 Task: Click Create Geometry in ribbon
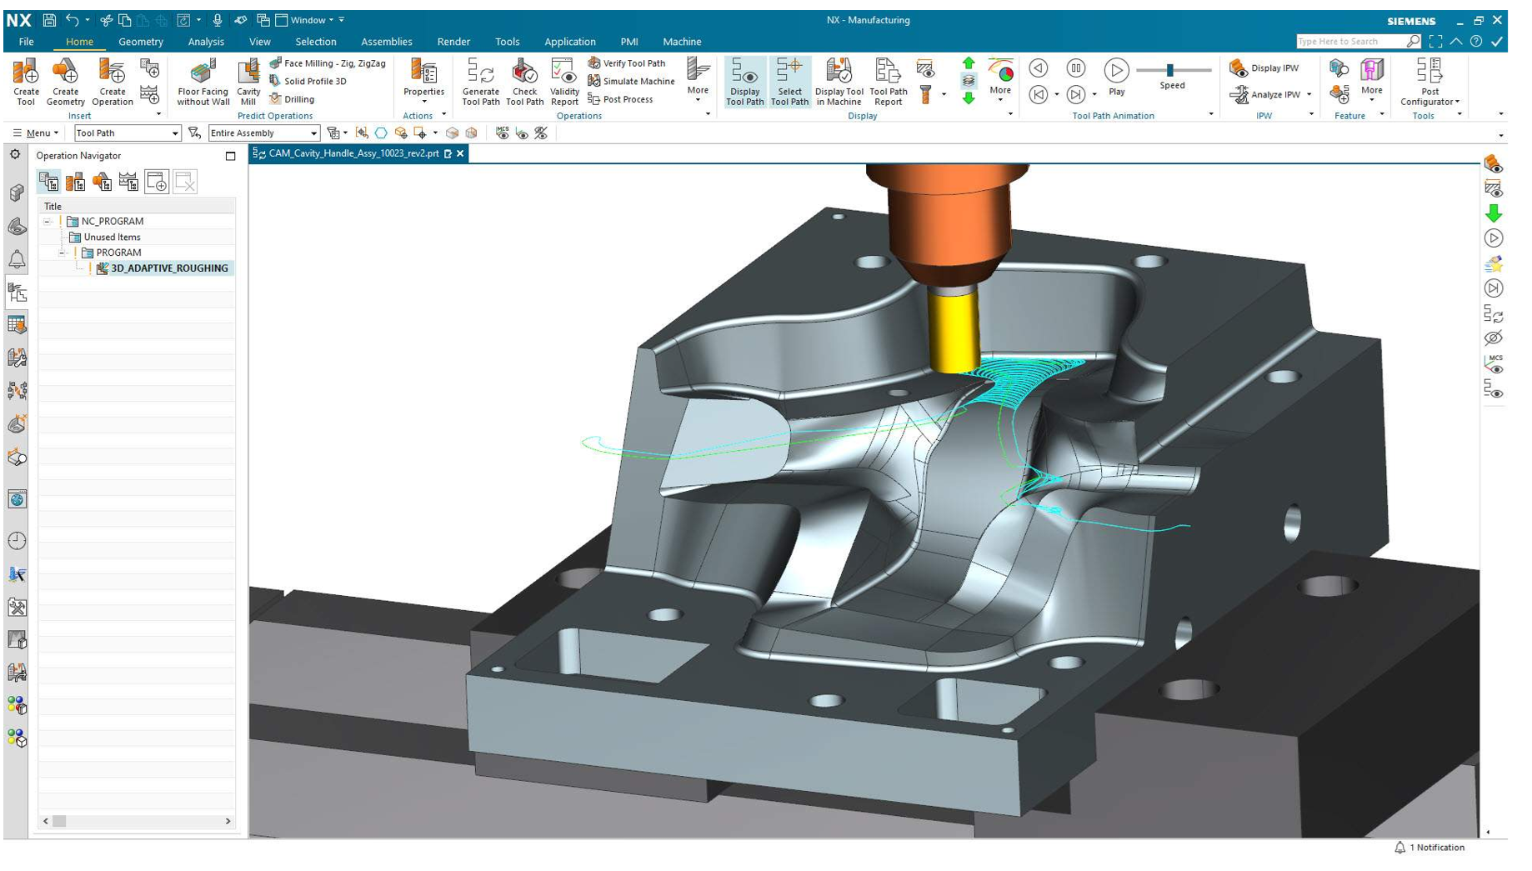point(65,82)
